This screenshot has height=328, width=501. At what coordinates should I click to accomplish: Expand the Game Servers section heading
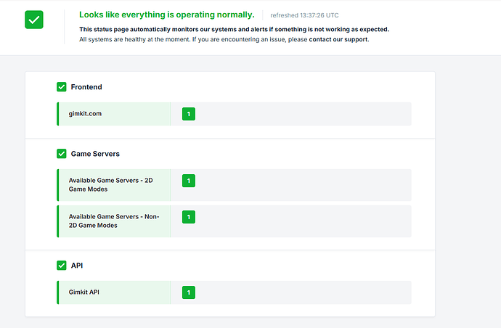[95, 154]
